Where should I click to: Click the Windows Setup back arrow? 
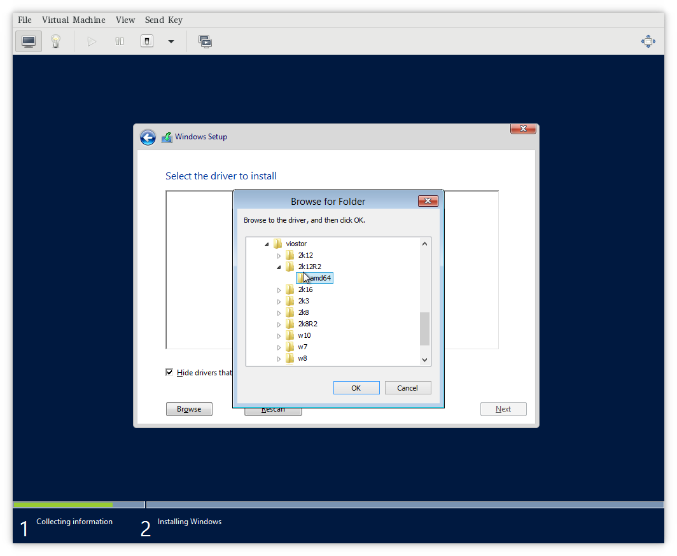[x=148, y=137]
